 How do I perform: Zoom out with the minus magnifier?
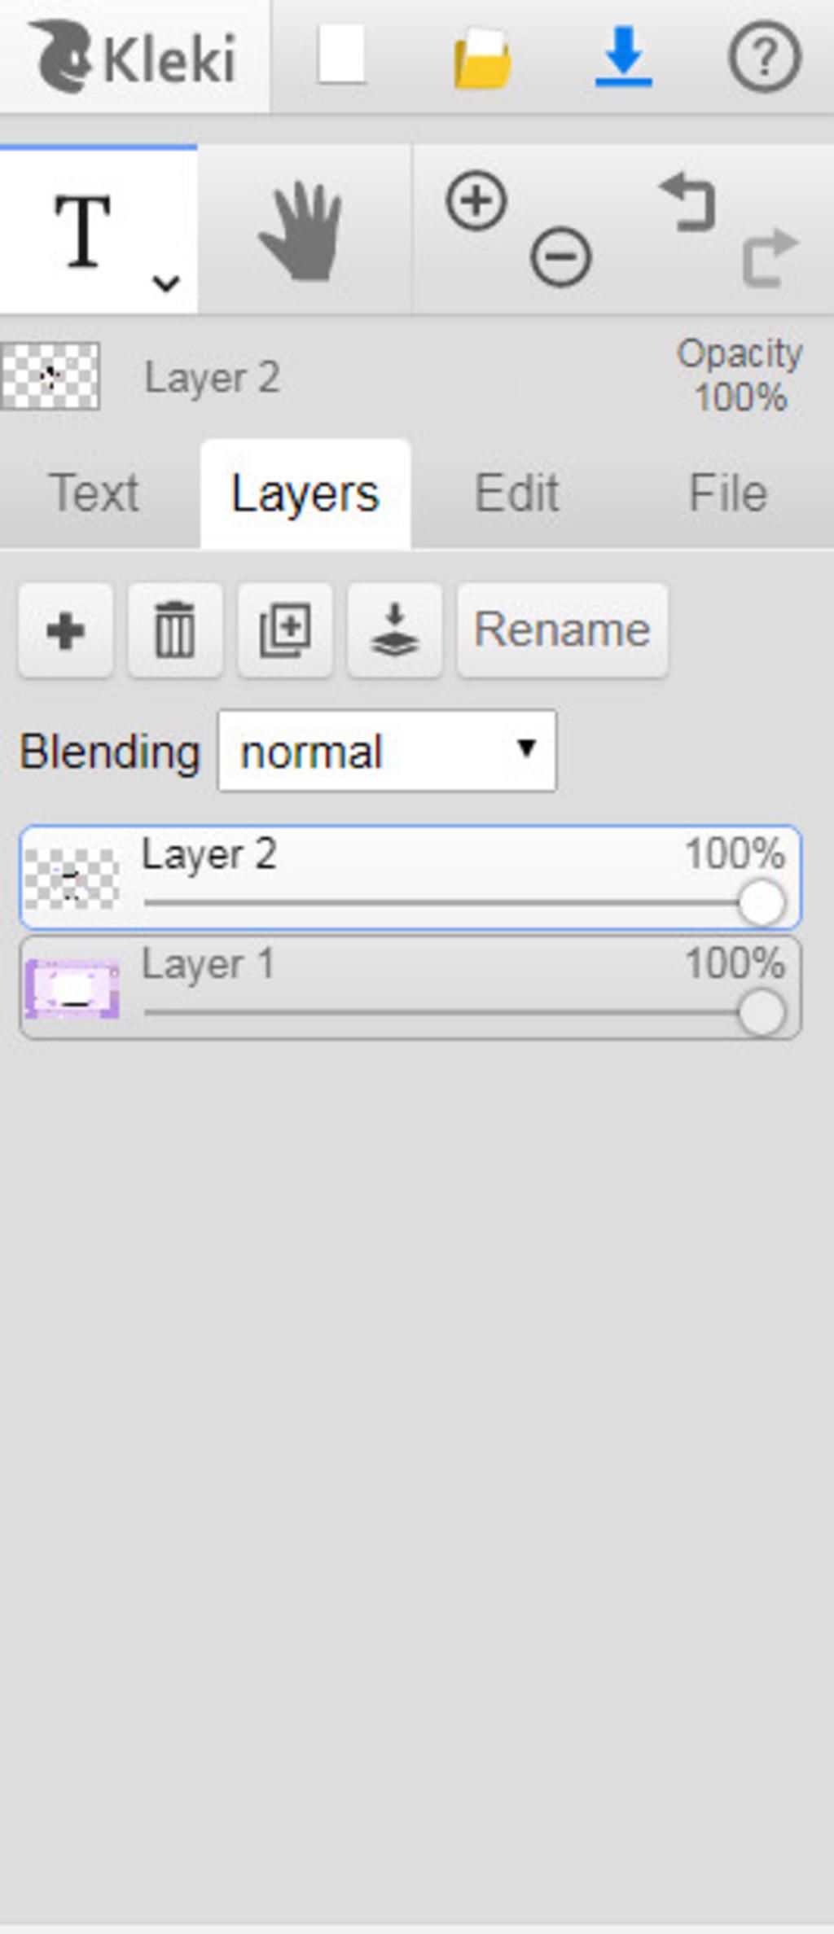coord(560,257)
